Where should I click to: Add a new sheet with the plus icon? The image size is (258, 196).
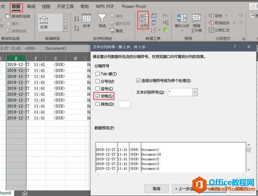(25, 194)
